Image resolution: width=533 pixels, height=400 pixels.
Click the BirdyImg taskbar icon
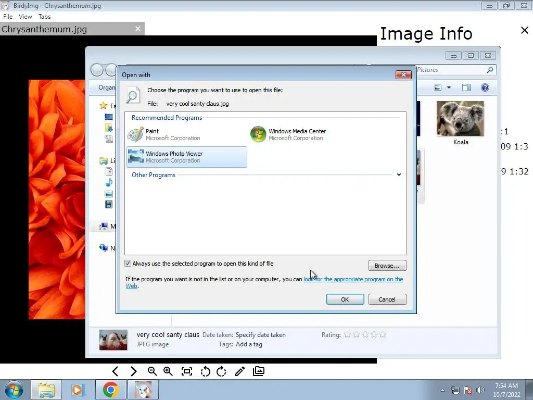click(x=143, y=390)
